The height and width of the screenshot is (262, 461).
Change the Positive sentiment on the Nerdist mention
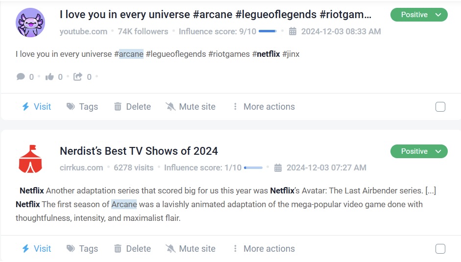(x=419, y=151)
